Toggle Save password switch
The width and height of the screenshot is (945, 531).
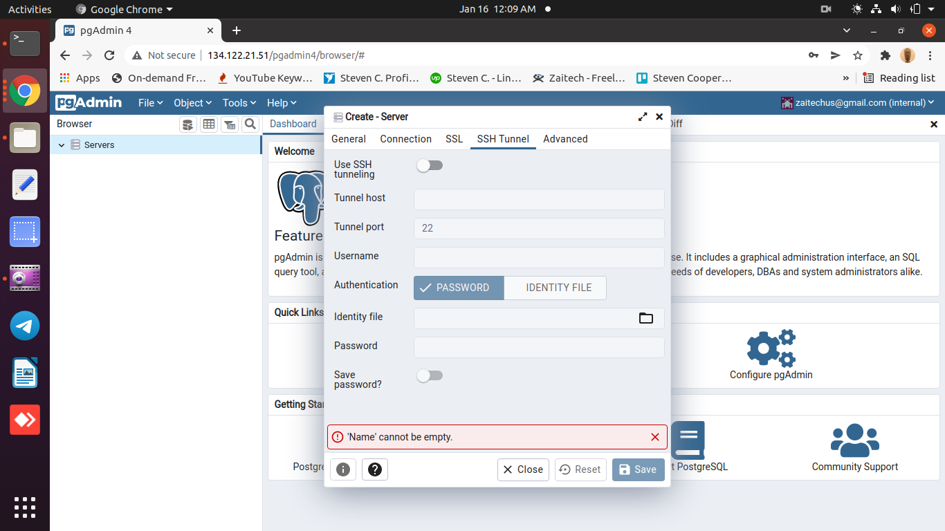coord(430,375)
